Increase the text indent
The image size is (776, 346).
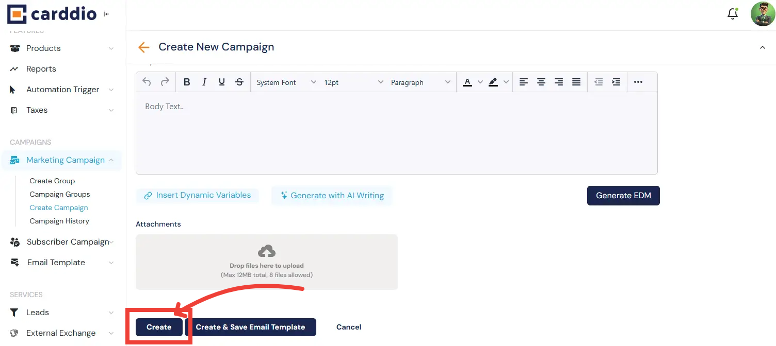click(616, 81)
